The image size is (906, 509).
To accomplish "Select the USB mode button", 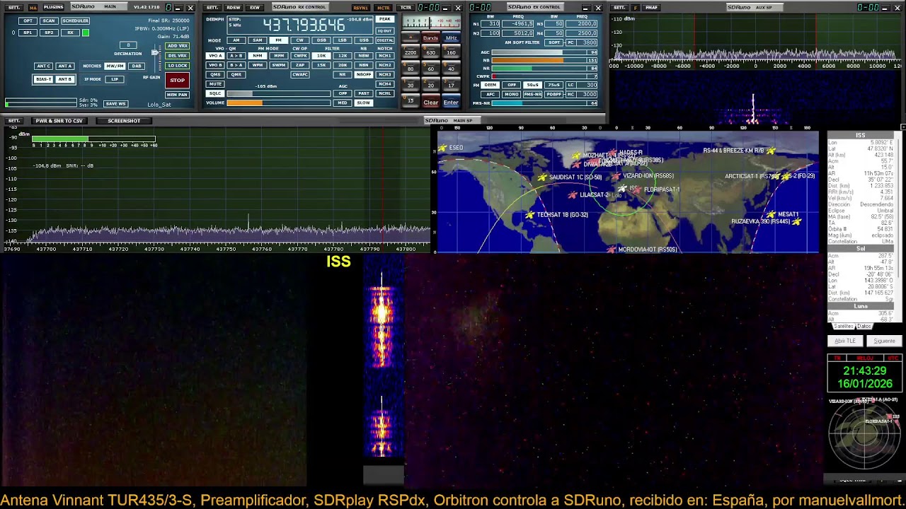I will pyautogui.click(x=364, y=40).
